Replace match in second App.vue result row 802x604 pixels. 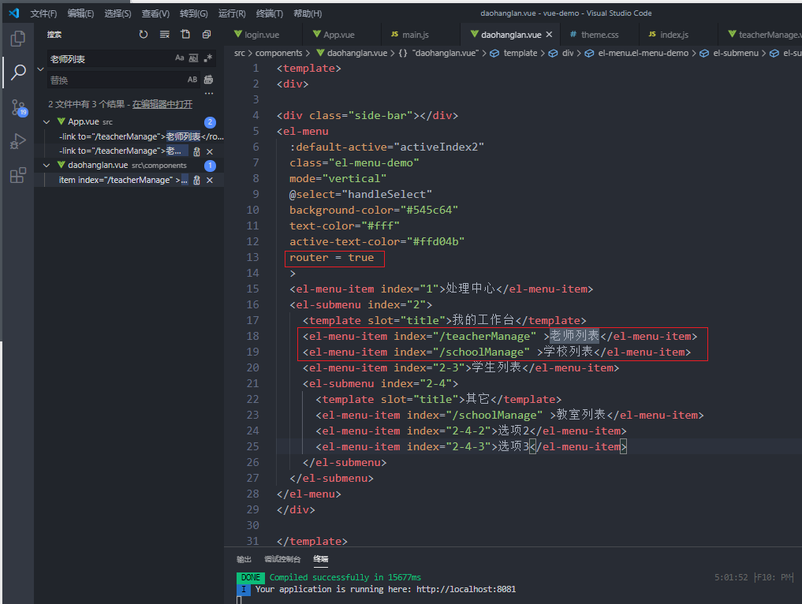click(x=196, y=151)
